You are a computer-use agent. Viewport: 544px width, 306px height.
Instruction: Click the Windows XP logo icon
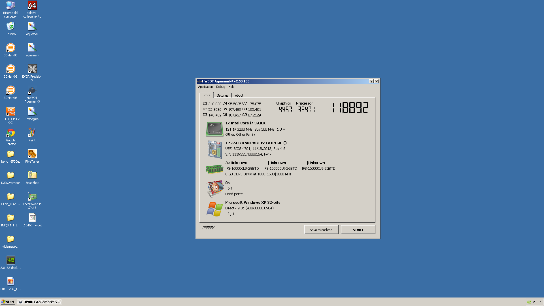coord(214,209)
